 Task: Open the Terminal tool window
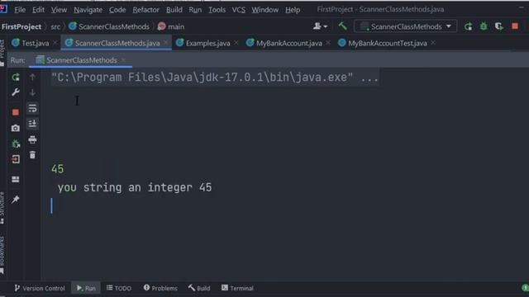237,288
